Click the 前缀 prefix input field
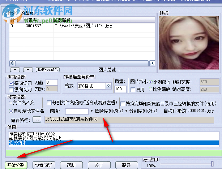The image size is (222, 169). (x=77, y=111)
